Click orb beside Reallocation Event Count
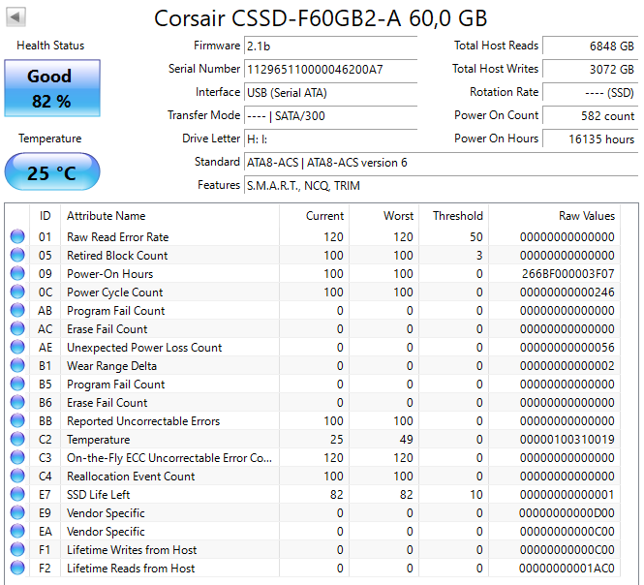The image size is (644, 585). click(17, 477)
